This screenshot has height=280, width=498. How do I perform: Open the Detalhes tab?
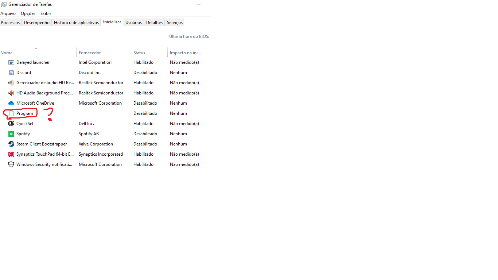pyautogui.click(x=155, y=23)
